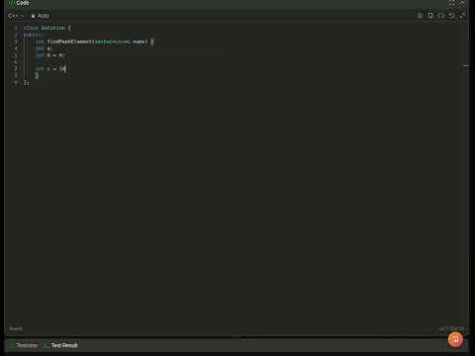Place cursor on 'int c' line

(50, 69)
